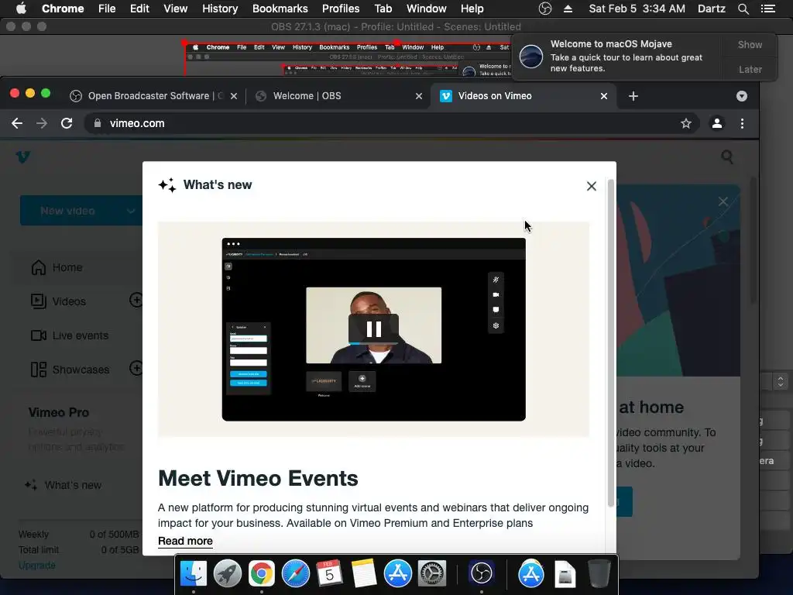Image resolution: width=793 pixels, height=595 pixels.
Task: Open Finder from the Dock
Action: point(194,574)
